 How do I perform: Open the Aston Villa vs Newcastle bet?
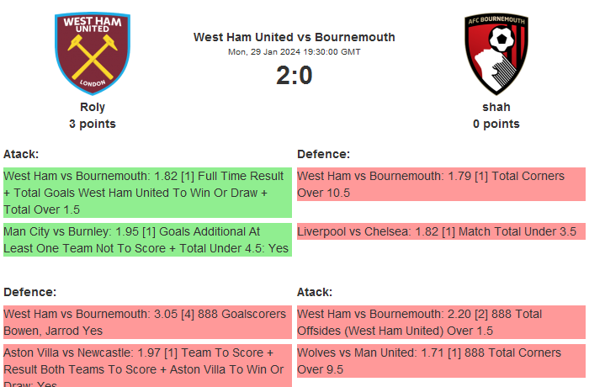tap(147, 365)
